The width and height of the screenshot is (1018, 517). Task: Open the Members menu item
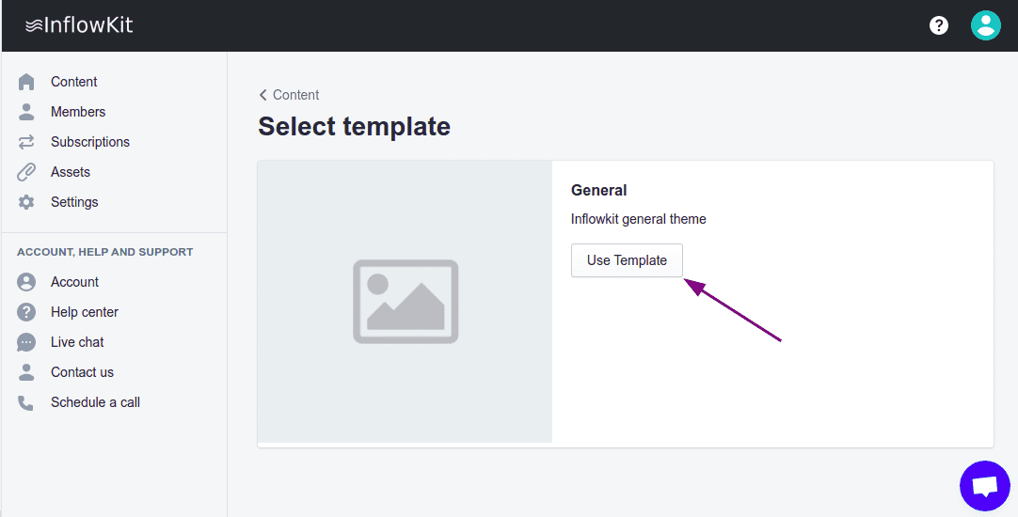78,112
